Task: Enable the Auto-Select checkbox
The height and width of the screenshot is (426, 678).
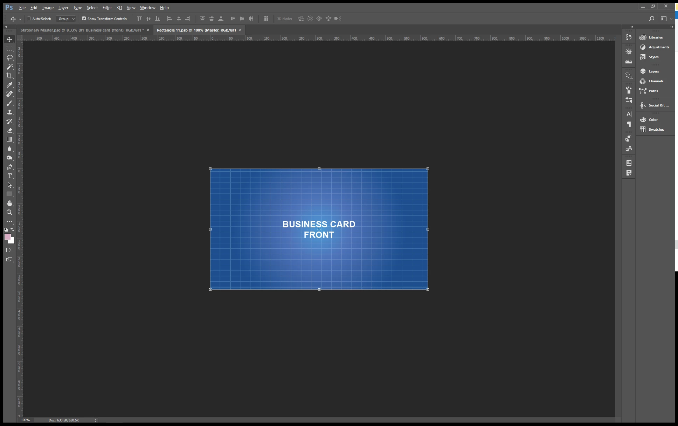Action: click(x=29, y=19)
